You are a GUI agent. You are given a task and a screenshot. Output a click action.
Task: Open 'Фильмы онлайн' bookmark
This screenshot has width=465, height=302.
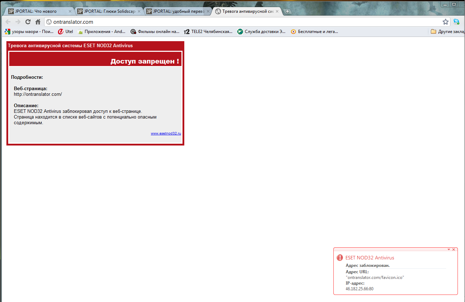tap(155, 32)
